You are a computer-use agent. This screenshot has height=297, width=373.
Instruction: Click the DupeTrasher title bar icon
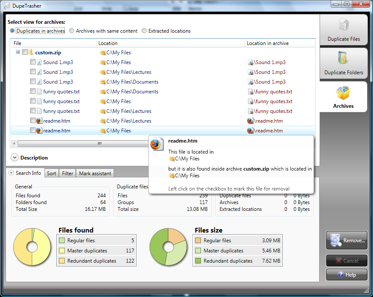[7, 6]
